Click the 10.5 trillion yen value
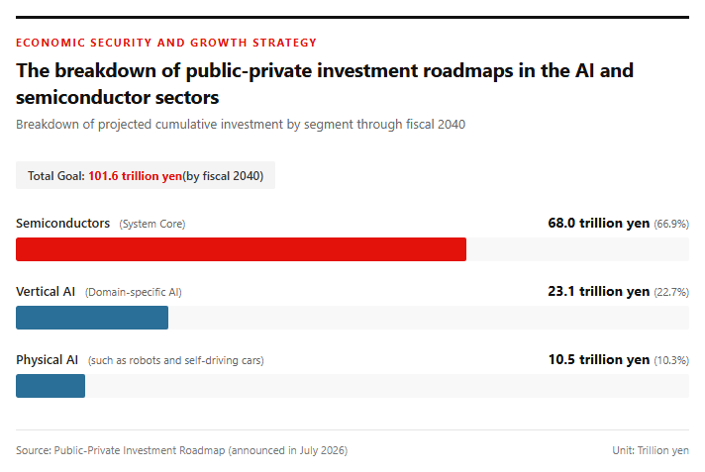 coord(598,360)
